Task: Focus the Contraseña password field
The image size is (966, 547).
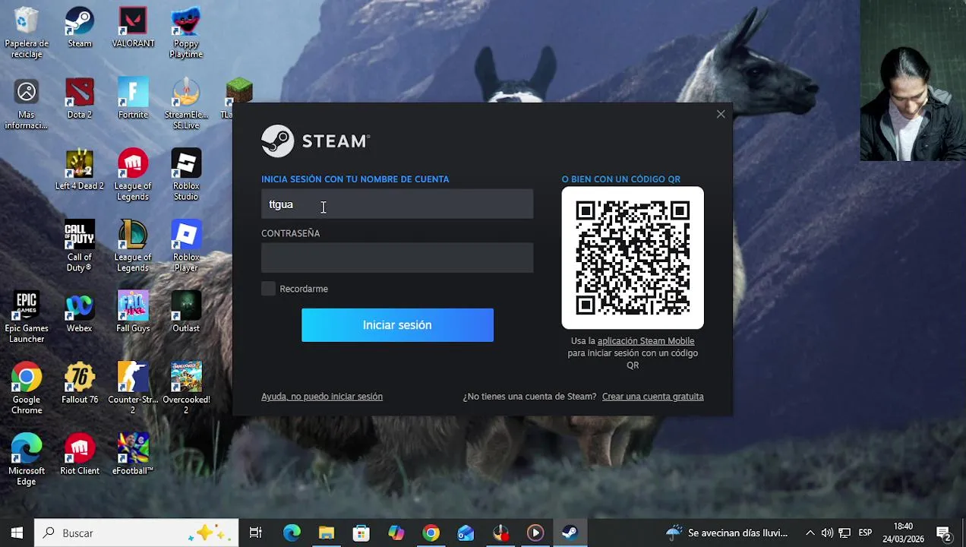Action: tap(397, 258)
